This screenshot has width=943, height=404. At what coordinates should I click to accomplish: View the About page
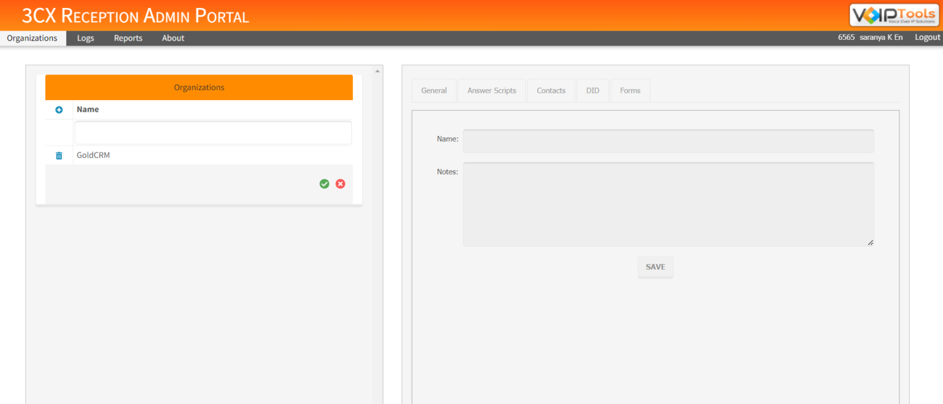click(173, 38)
